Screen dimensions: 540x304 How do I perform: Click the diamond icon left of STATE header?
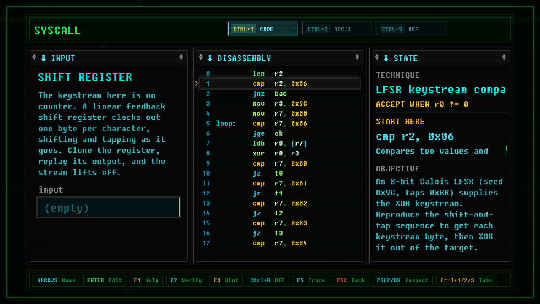click(x=377, y=57)
